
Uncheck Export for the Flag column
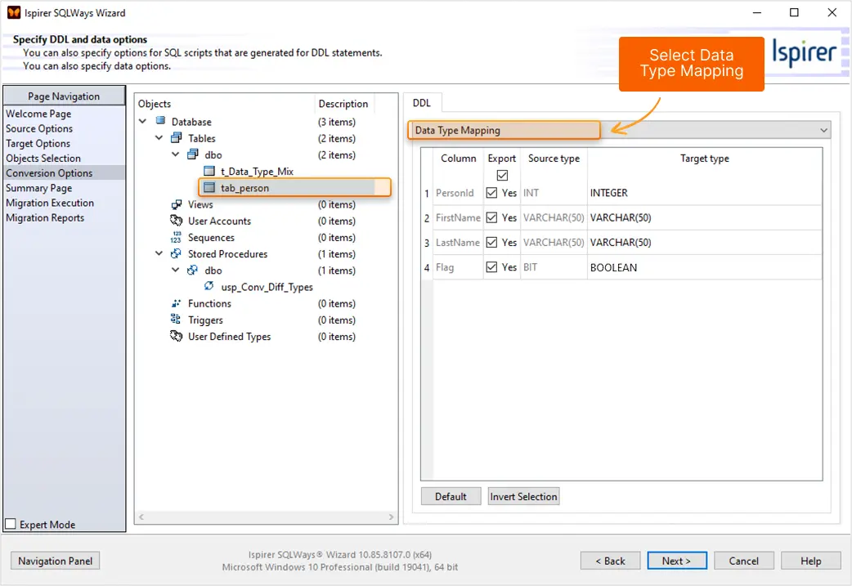(x=491, y=267)
